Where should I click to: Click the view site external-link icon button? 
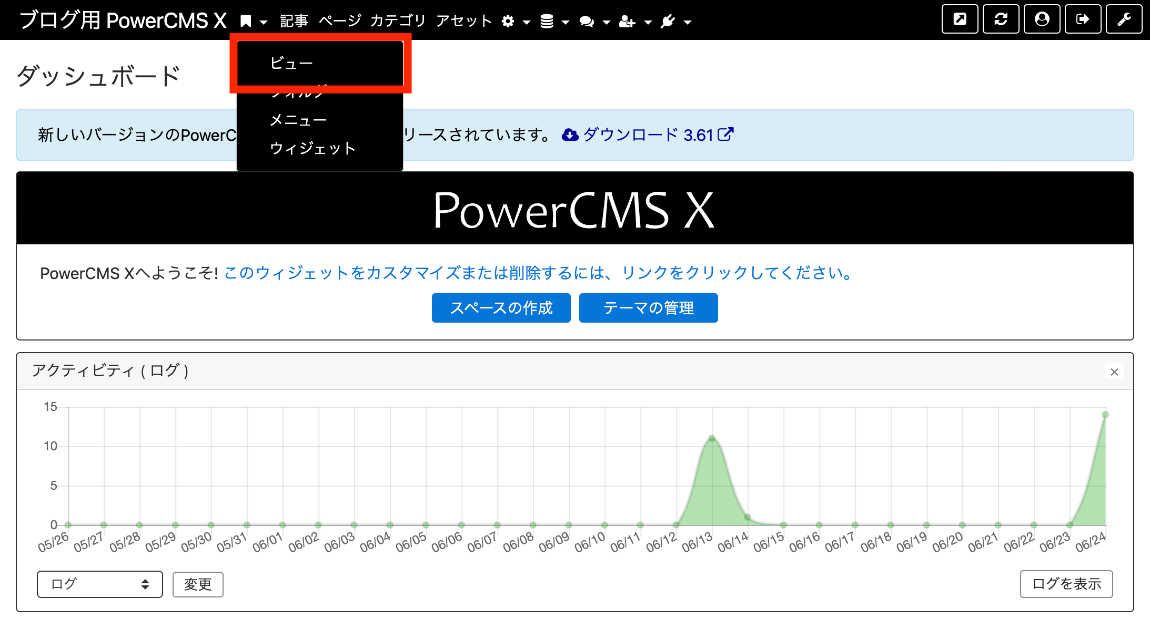(x=960, y=19)
